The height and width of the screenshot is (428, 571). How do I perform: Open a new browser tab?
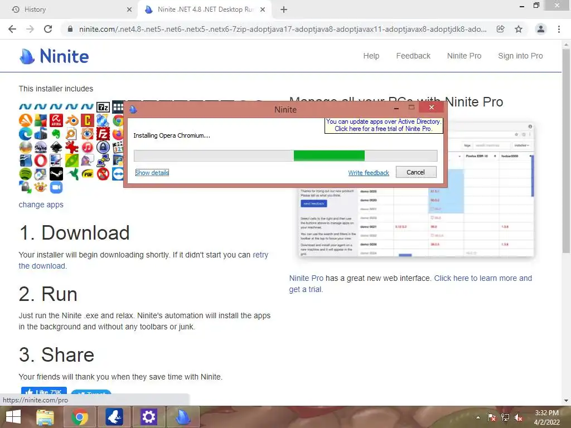(x=284, y=10)
